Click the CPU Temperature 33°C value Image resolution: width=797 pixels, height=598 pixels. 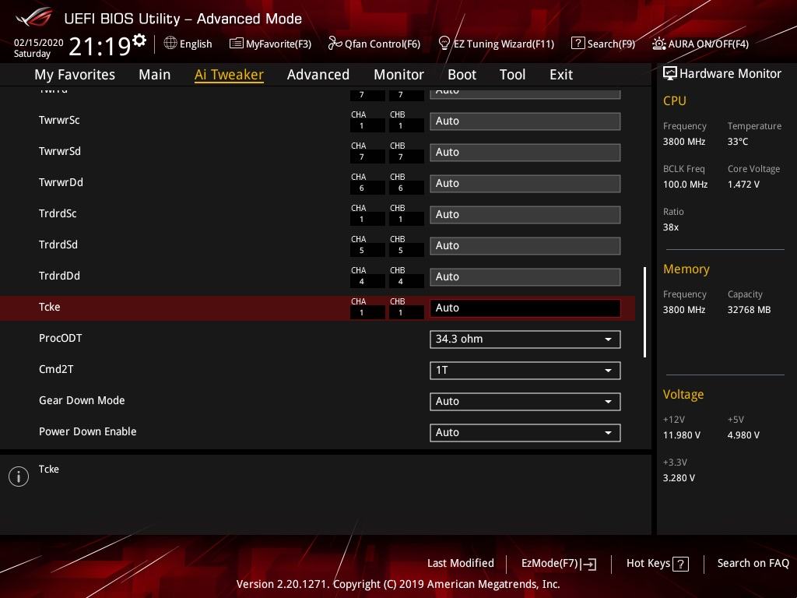738,142
